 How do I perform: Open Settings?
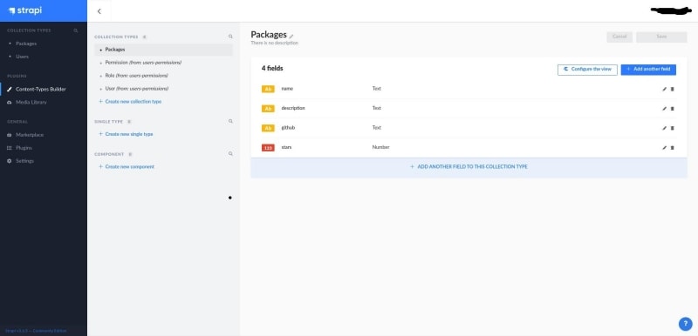24,161
